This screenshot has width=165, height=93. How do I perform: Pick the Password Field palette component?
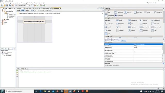point(156,27)
